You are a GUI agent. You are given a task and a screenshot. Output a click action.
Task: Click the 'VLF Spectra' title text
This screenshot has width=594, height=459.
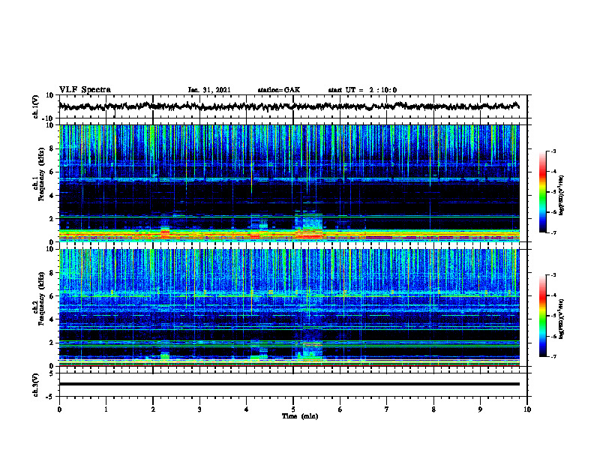[x=85, y=90]
